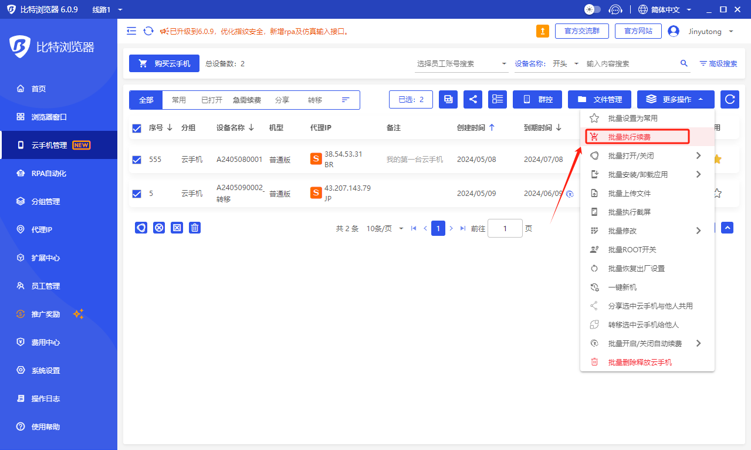Click the 购买云手机 button
751x450 pixels.
pyautogui.click(x=164, y=63)
